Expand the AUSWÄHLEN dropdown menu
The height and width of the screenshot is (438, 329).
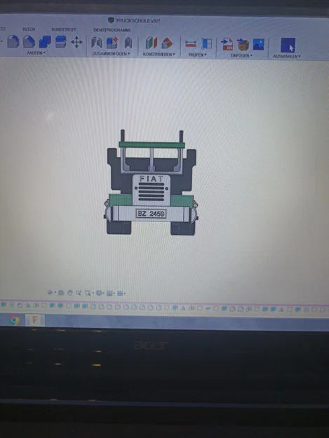pyautogui.click(x=287, y=57)
